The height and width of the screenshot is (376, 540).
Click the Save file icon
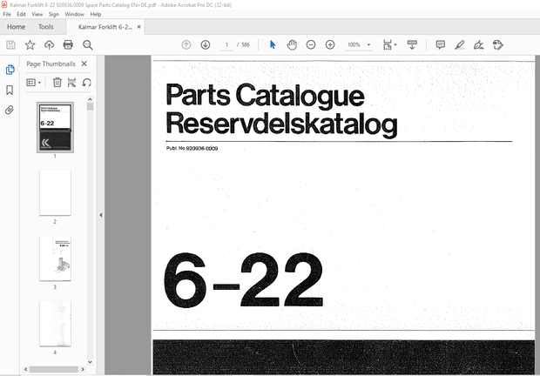coord(10,44)
